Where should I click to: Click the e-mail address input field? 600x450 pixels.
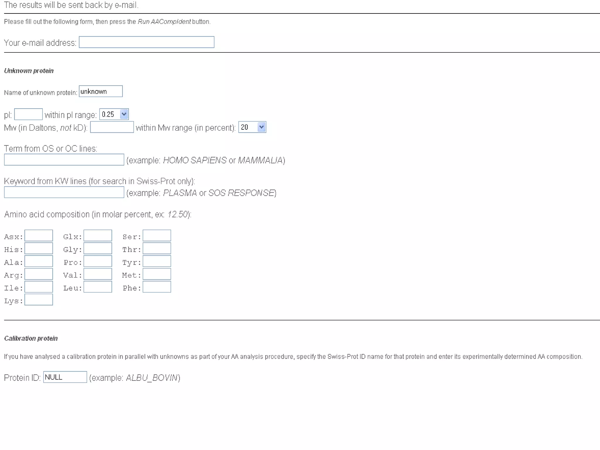pos(146,42)
